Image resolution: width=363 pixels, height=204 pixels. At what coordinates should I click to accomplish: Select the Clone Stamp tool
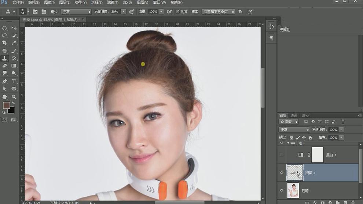[5, 58]
